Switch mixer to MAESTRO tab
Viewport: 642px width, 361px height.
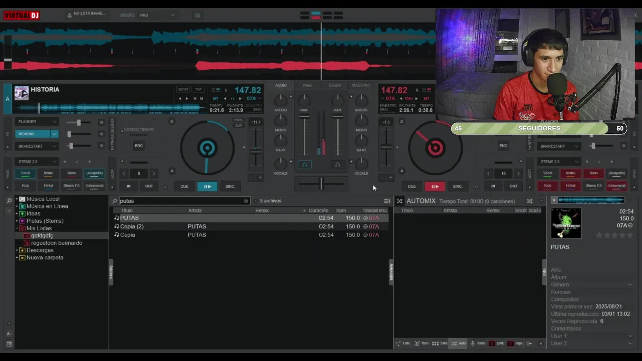coord(361,85)
